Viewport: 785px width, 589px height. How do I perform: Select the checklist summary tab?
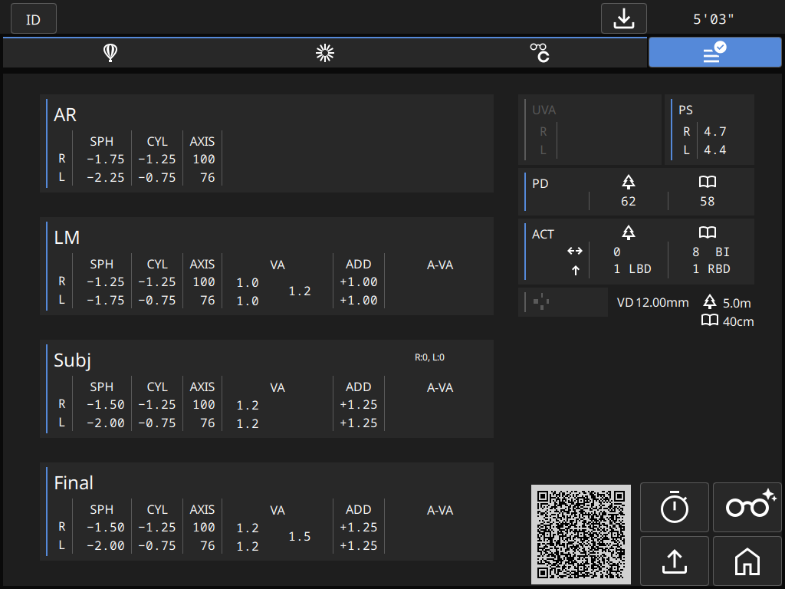coord(714,53)
